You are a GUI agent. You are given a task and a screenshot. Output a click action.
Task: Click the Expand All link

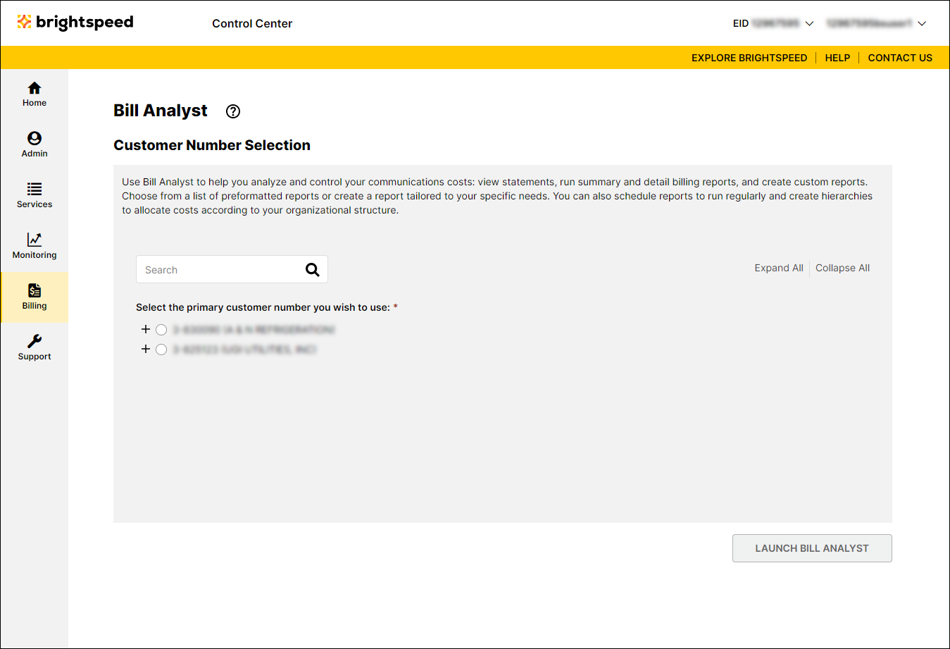pyautogui.click(x=779, y=268)
